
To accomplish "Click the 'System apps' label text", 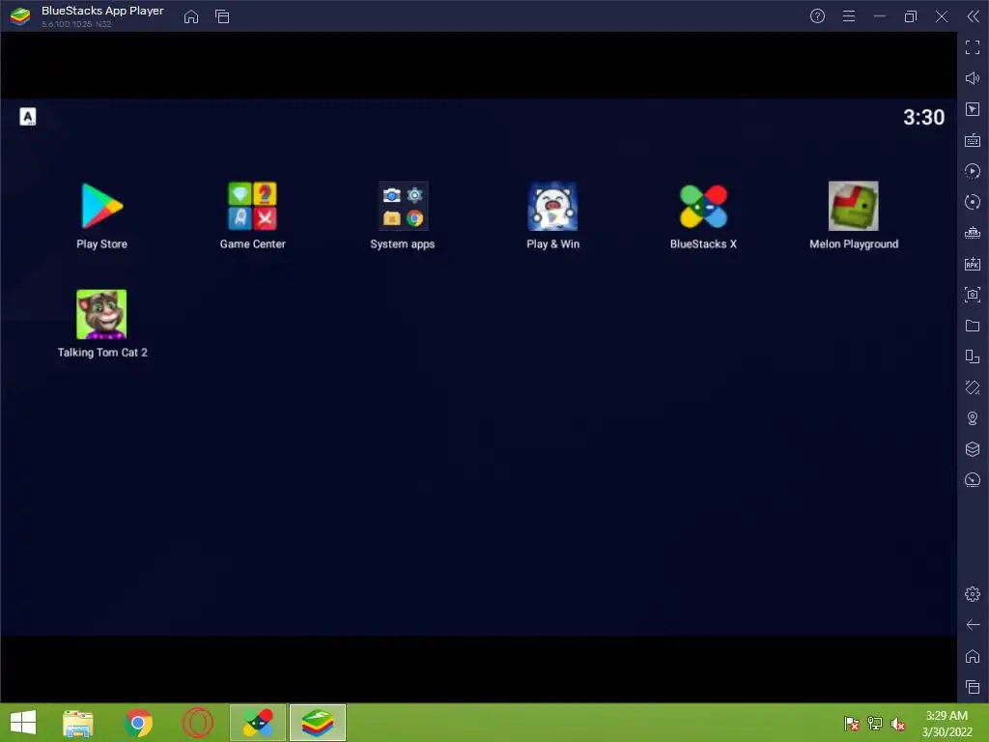I will click(403, 244).
